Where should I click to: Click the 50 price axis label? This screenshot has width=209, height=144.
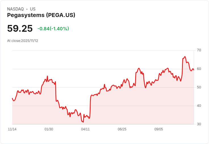pyautogui.click(x=199, y=87)
